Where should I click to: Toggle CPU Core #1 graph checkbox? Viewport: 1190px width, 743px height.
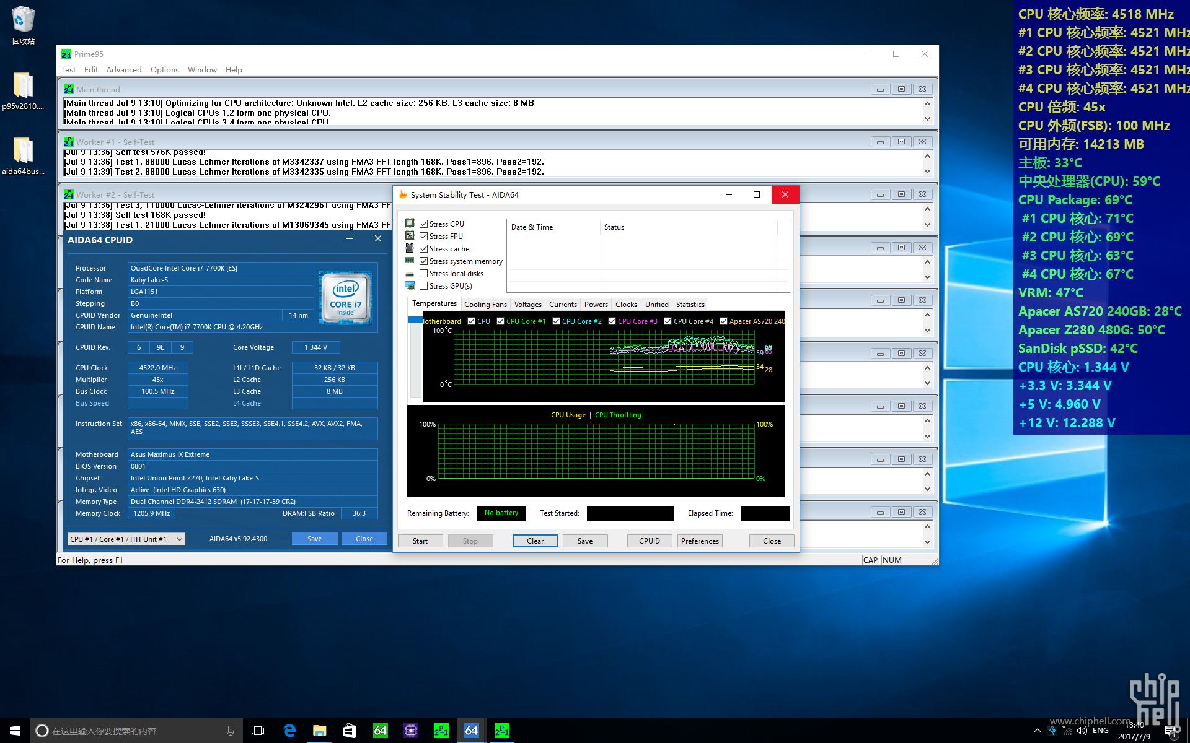(501, 321)
